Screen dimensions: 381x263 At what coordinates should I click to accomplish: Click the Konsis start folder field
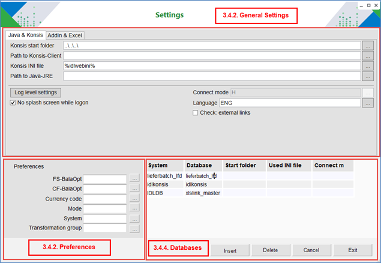coord(212,46)
